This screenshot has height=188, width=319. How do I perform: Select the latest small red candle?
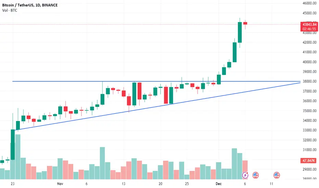point(245,23)
